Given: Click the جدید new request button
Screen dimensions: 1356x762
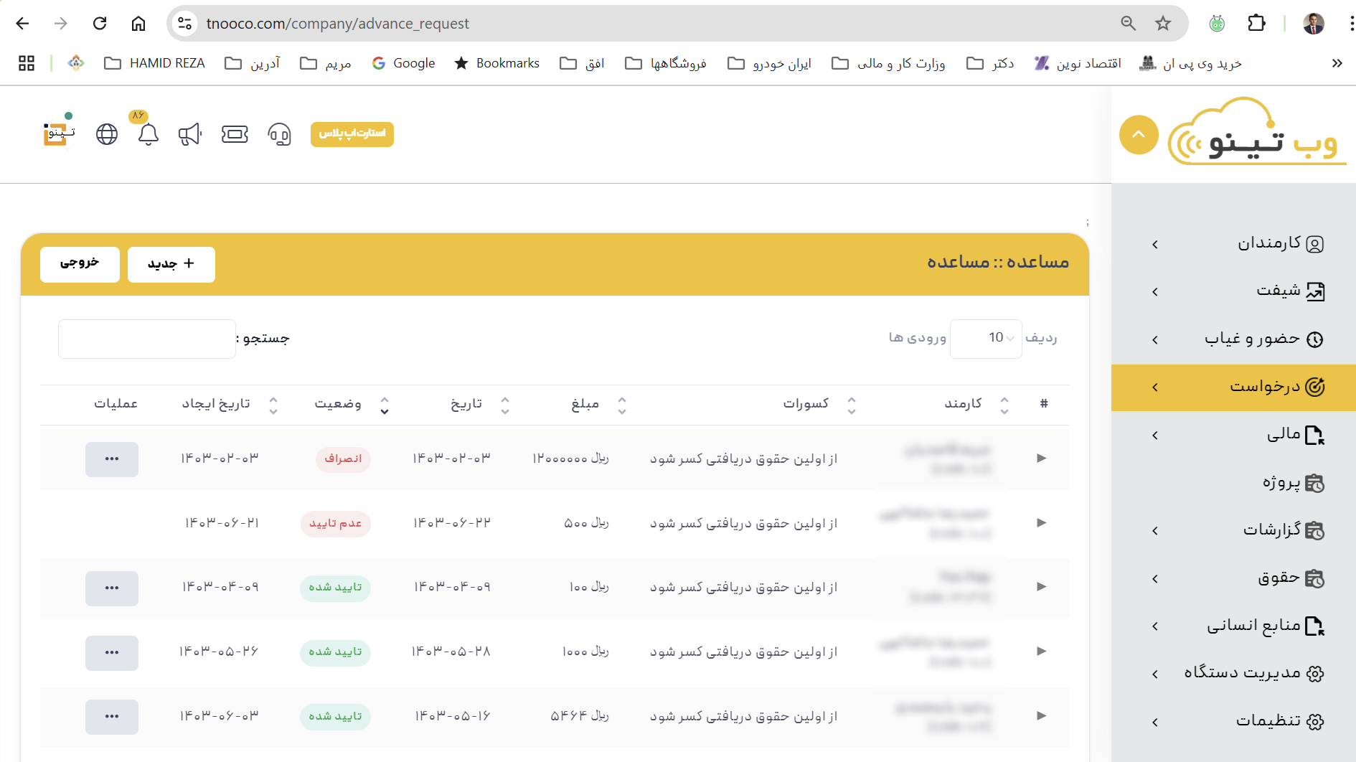Looking at the screenshot, I should coord(171,264).
